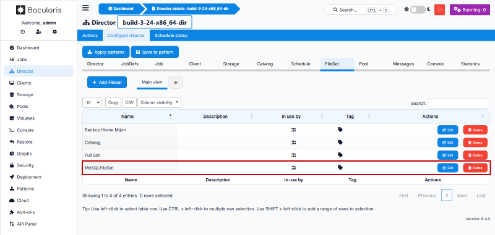Show In use by for Full Set
The width and height of the screenshot is (495, 235).
pos(293,155)
